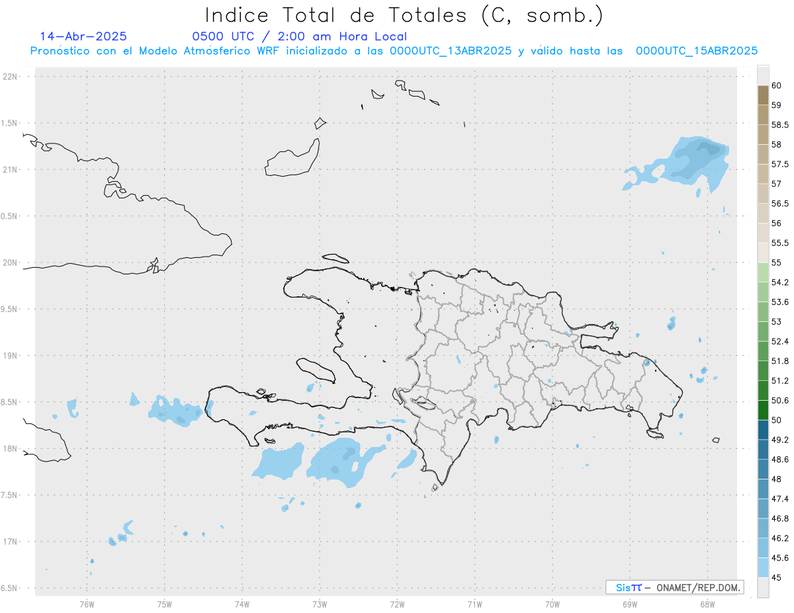
Task: Click the lightest blue band between 45 and 45.6
Action: 763,567
